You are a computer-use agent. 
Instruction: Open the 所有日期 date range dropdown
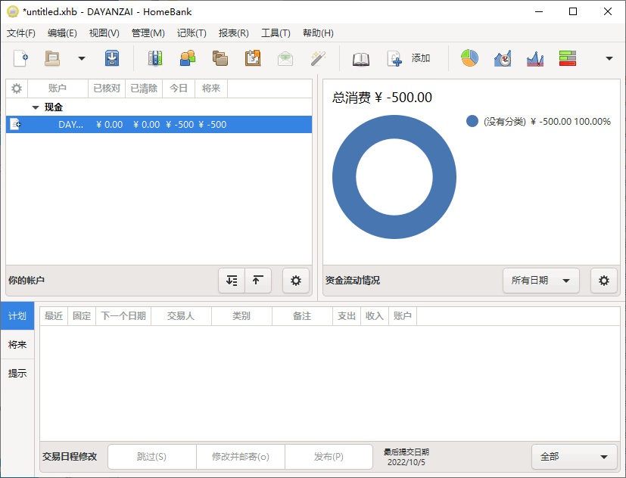pyautogui.click(x=540, y=280)
